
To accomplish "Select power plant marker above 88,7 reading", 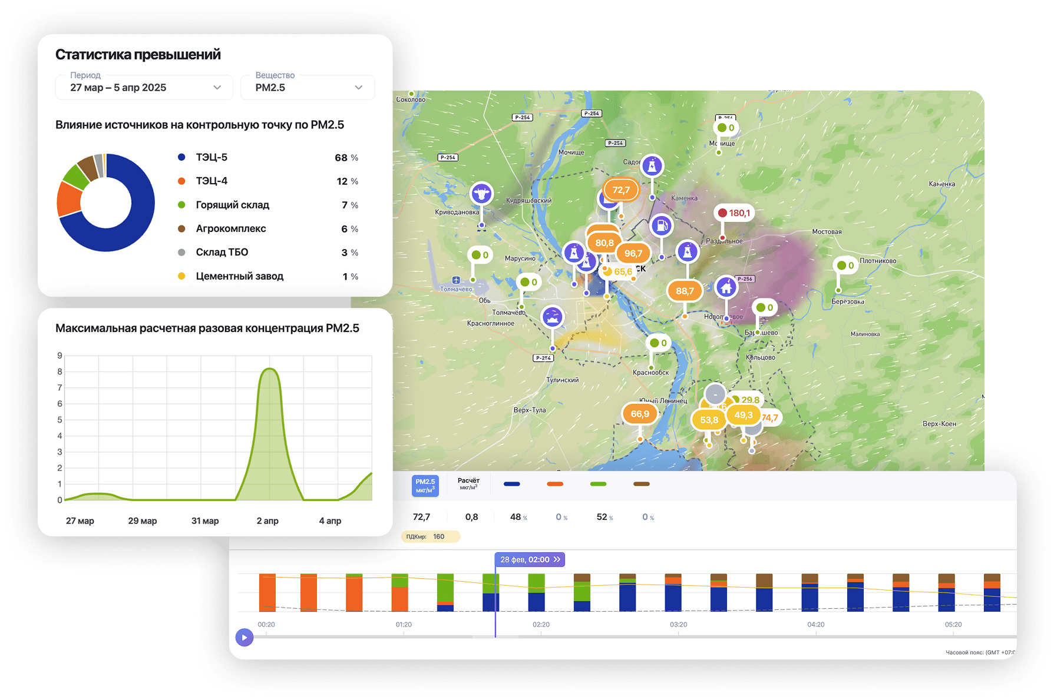I will click(687, 252).
